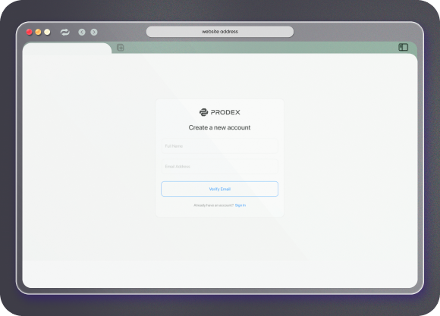
Task: Open a new tab with the plus icon
Action: 121,48
